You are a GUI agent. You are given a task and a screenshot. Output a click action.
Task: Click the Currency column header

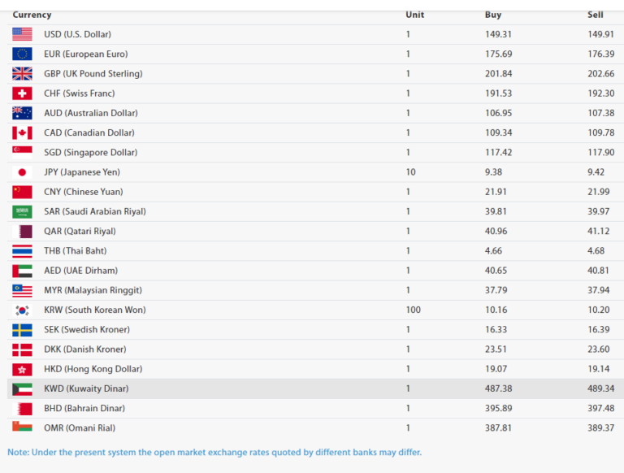(x=32, y=15)
